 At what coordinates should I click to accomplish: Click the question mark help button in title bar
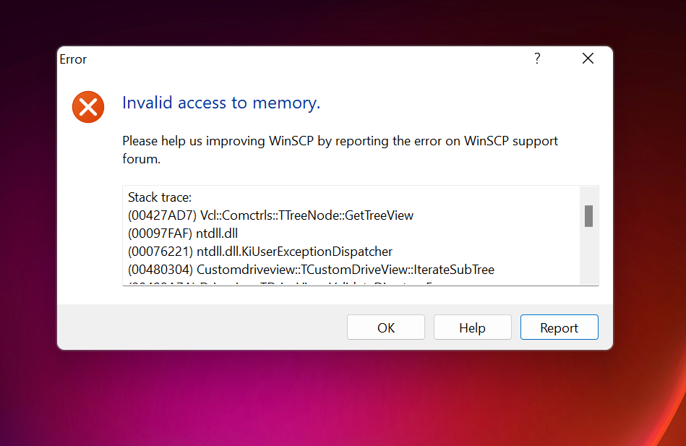click(x=537, y=59)
